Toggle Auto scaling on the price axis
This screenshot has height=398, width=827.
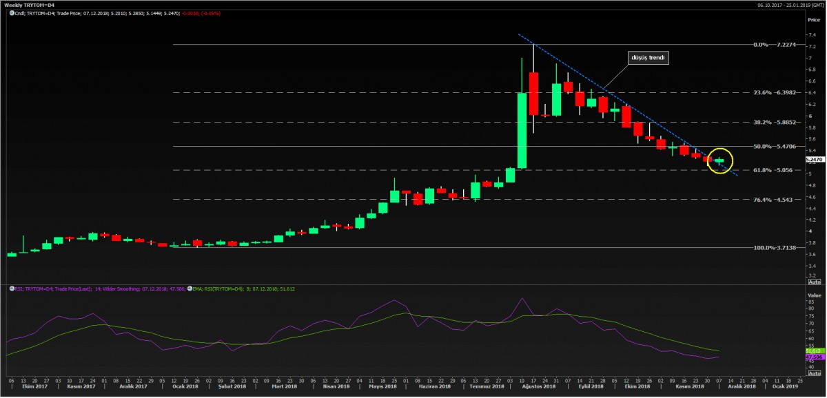tap(814, 282)
